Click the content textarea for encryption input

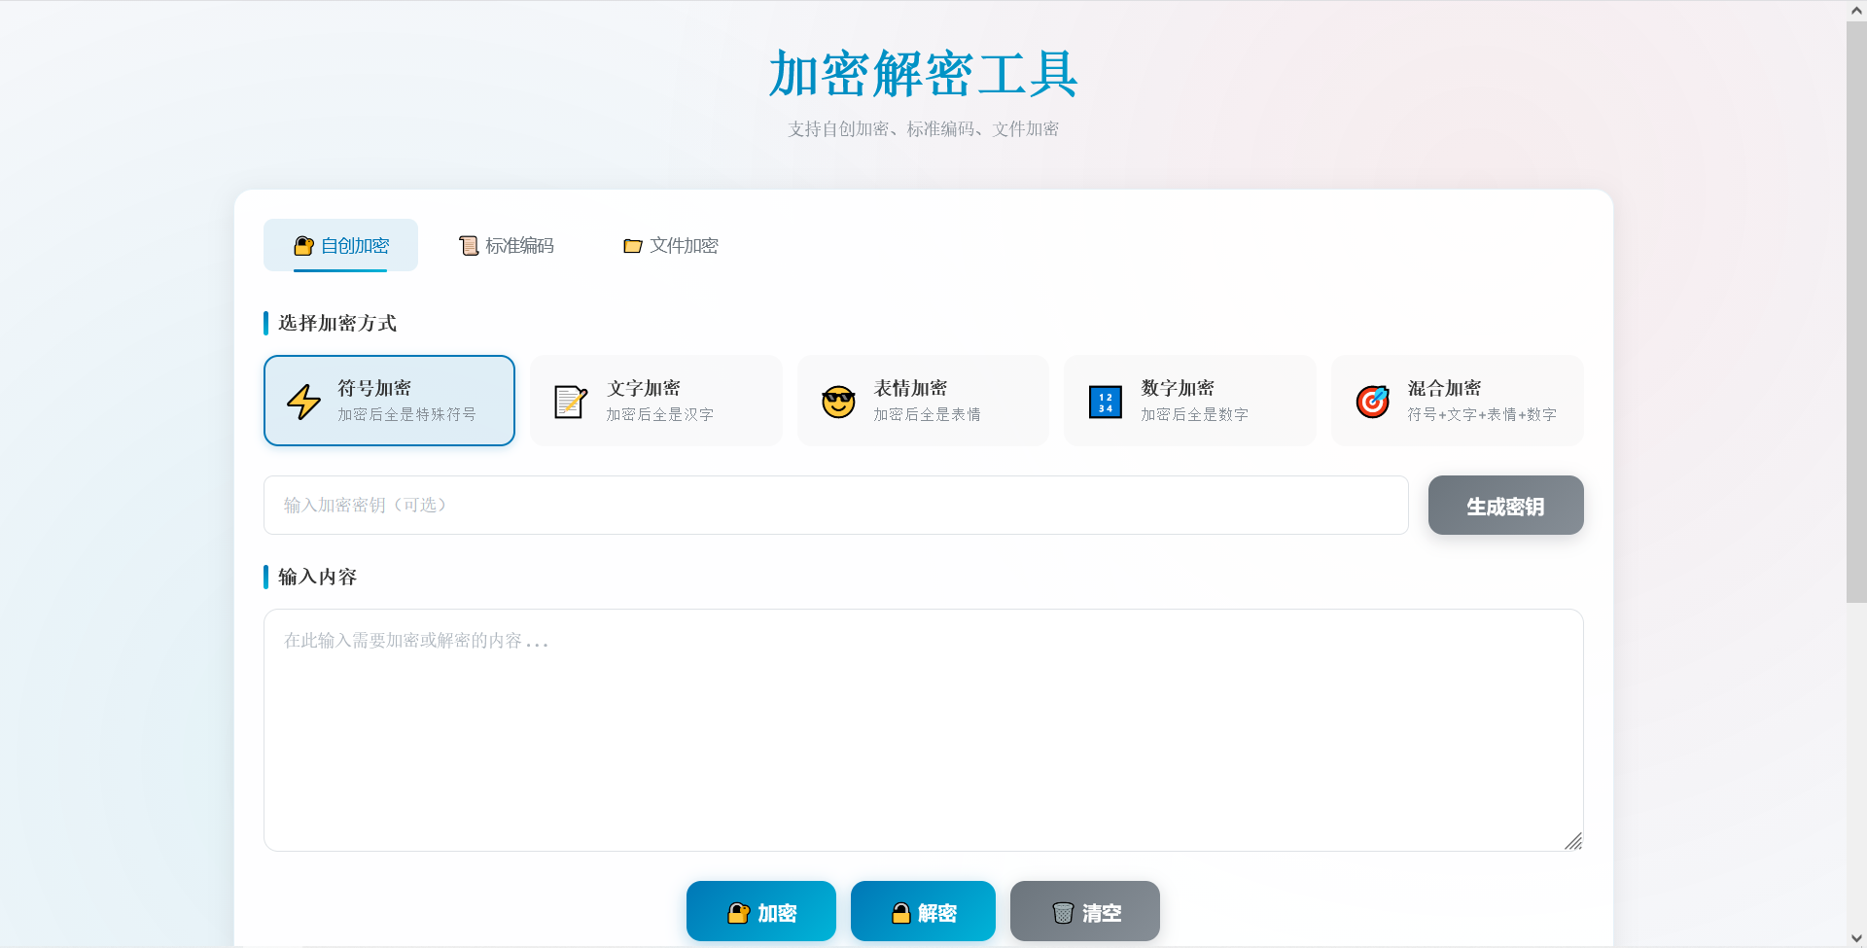[x=924, y=730]
